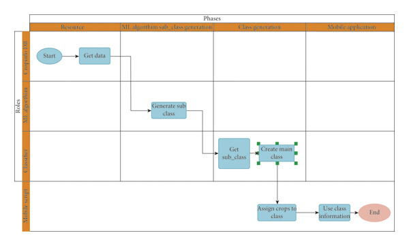Viewport: 409px width, 246px height.
Task: Click the Roles vertical label
Action: pyautogui.click(x=18, y=106)
